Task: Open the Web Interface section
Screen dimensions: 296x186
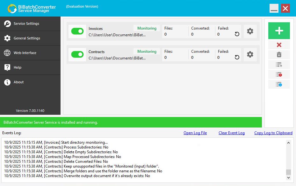Action: (x=25, y=53)
